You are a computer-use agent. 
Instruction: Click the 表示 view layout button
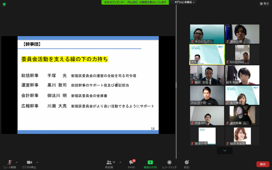(x=264, y=4)
